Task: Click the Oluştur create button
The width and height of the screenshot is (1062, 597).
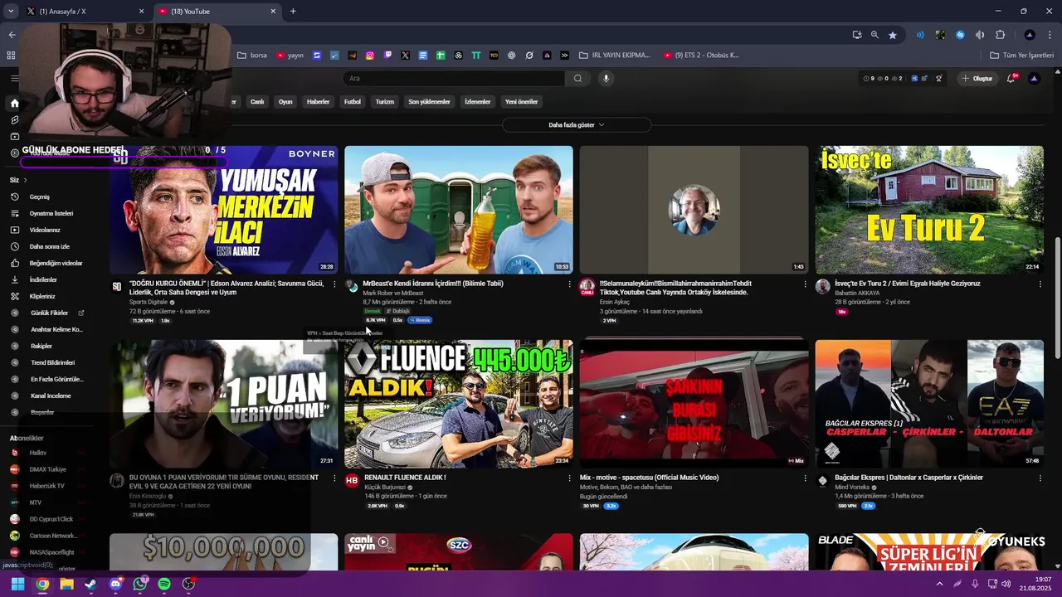Action: [977, 78]
